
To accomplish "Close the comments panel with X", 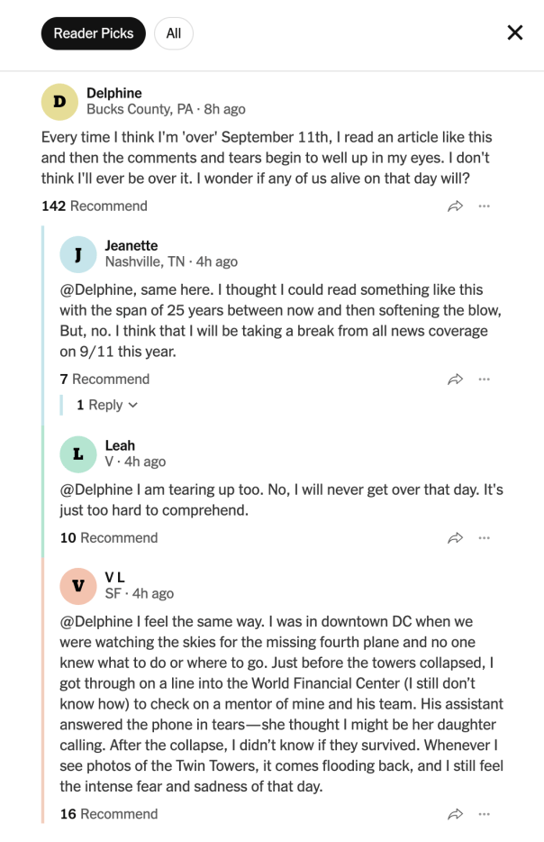I will click(515, 32).
